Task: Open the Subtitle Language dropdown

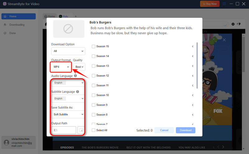Action: 68,99
